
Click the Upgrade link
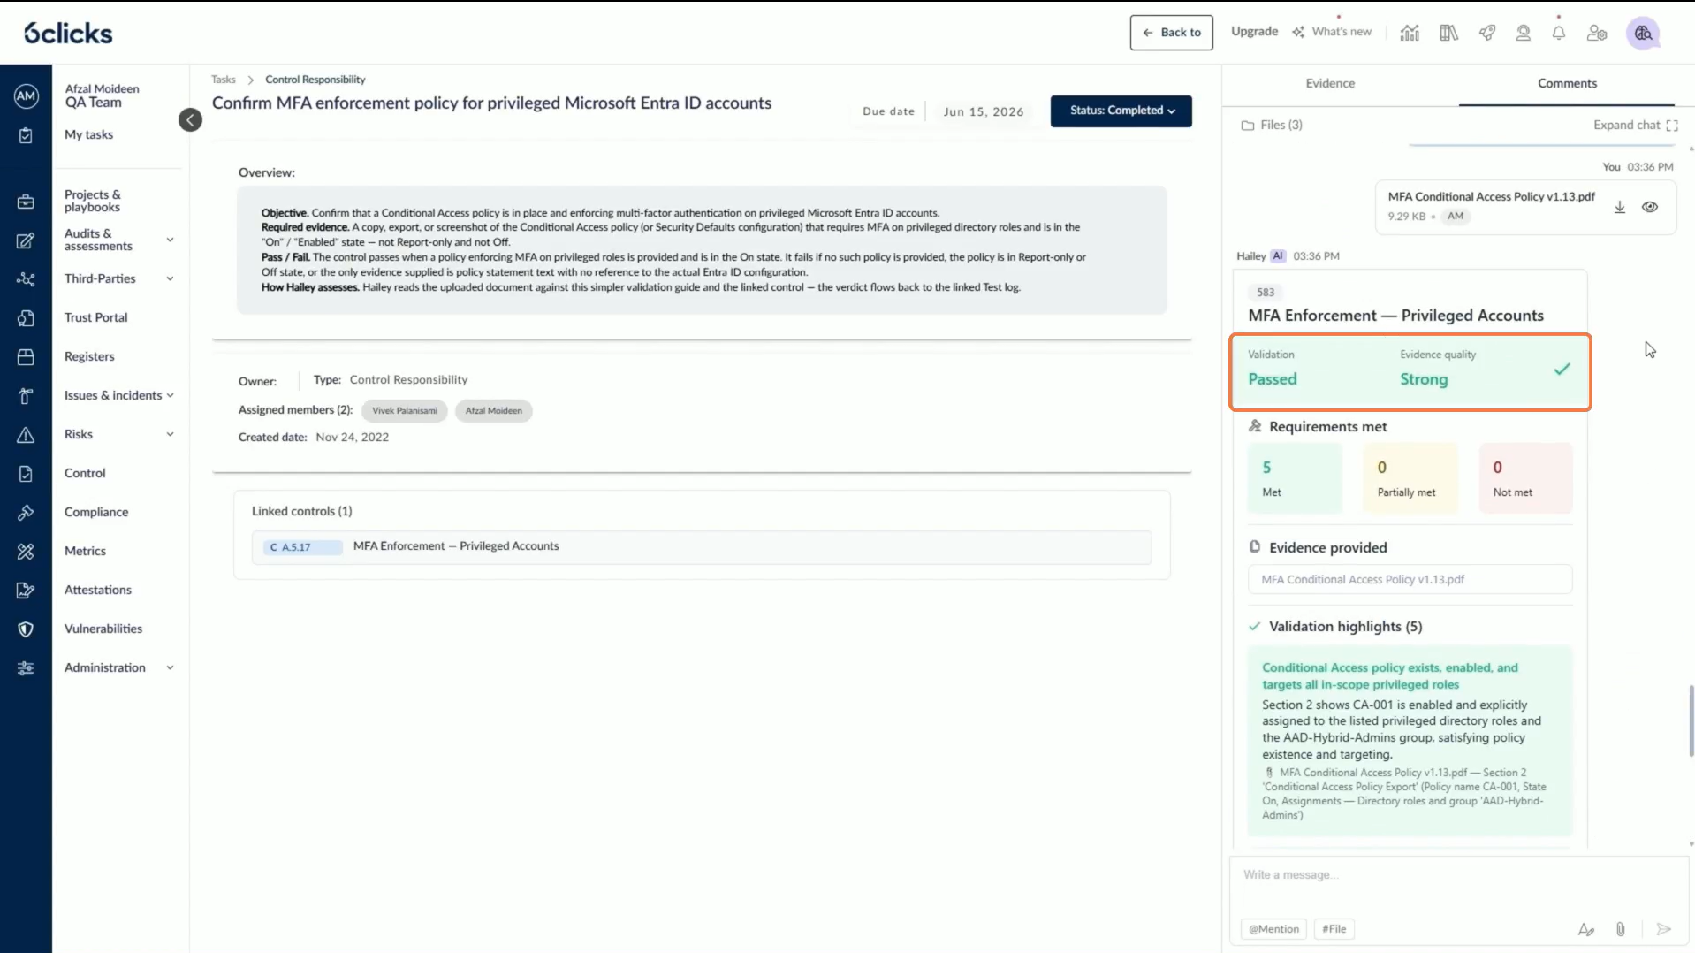point(1254,31)
